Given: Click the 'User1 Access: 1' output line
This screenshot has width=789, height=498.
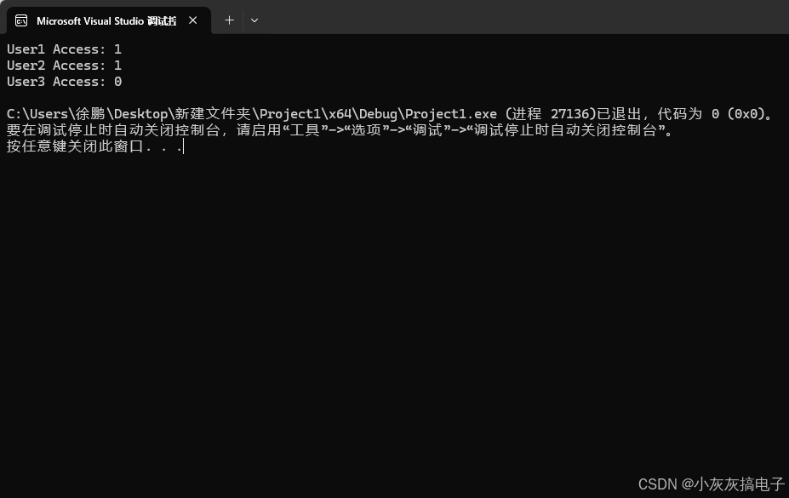Looking at the screenshot, I should tap(64, 49).
